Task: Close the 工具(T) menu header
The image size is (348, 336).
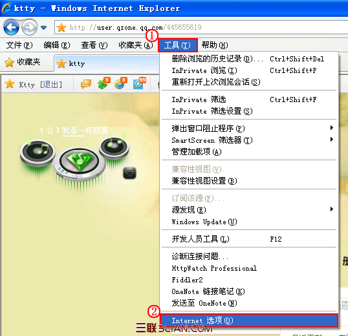Action: [177, 45]
